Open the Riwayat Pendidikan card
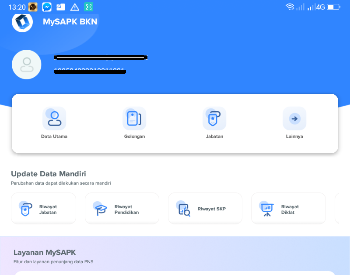Viewport: 350px width, 275px height. pos(122,208)
